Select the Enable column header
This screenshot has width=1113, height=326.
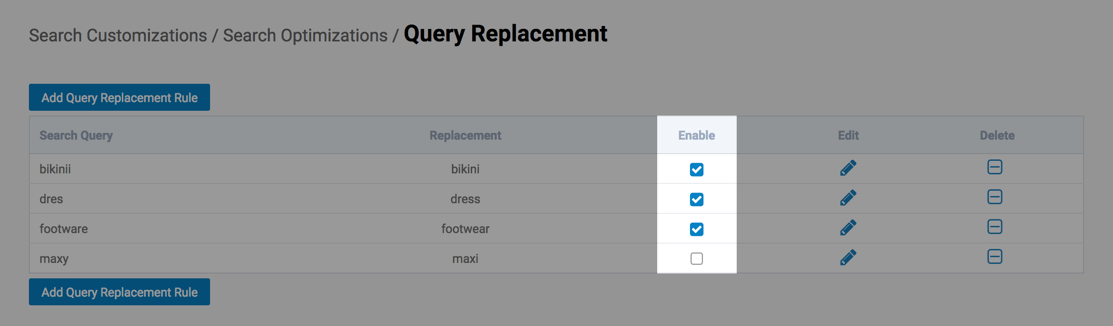[x=696, y=136]
